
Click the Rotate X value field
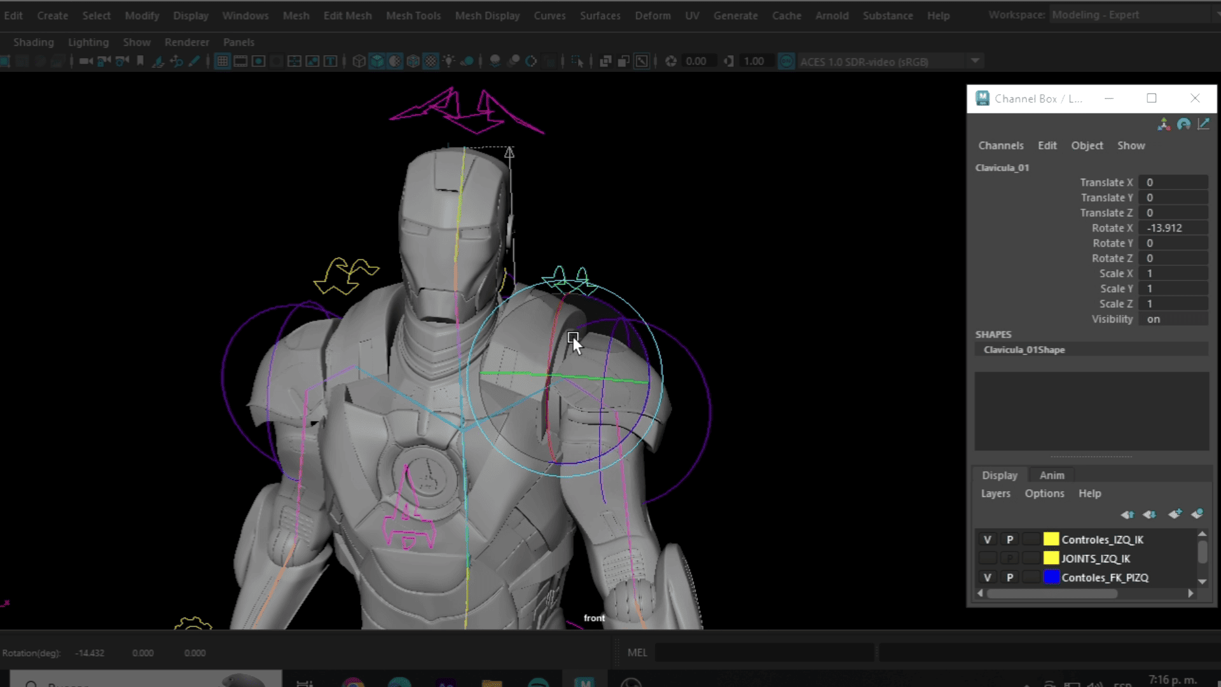click(x=1172, y=228)
